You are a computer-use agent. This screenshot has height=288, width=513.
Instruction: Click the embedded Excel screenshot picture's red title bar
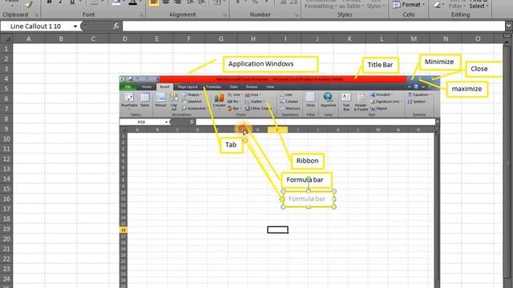point(283,79)
